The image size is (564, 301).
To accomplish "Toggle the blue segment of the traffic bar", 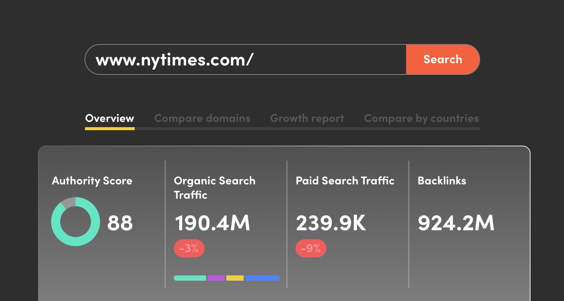I will 262,278.
